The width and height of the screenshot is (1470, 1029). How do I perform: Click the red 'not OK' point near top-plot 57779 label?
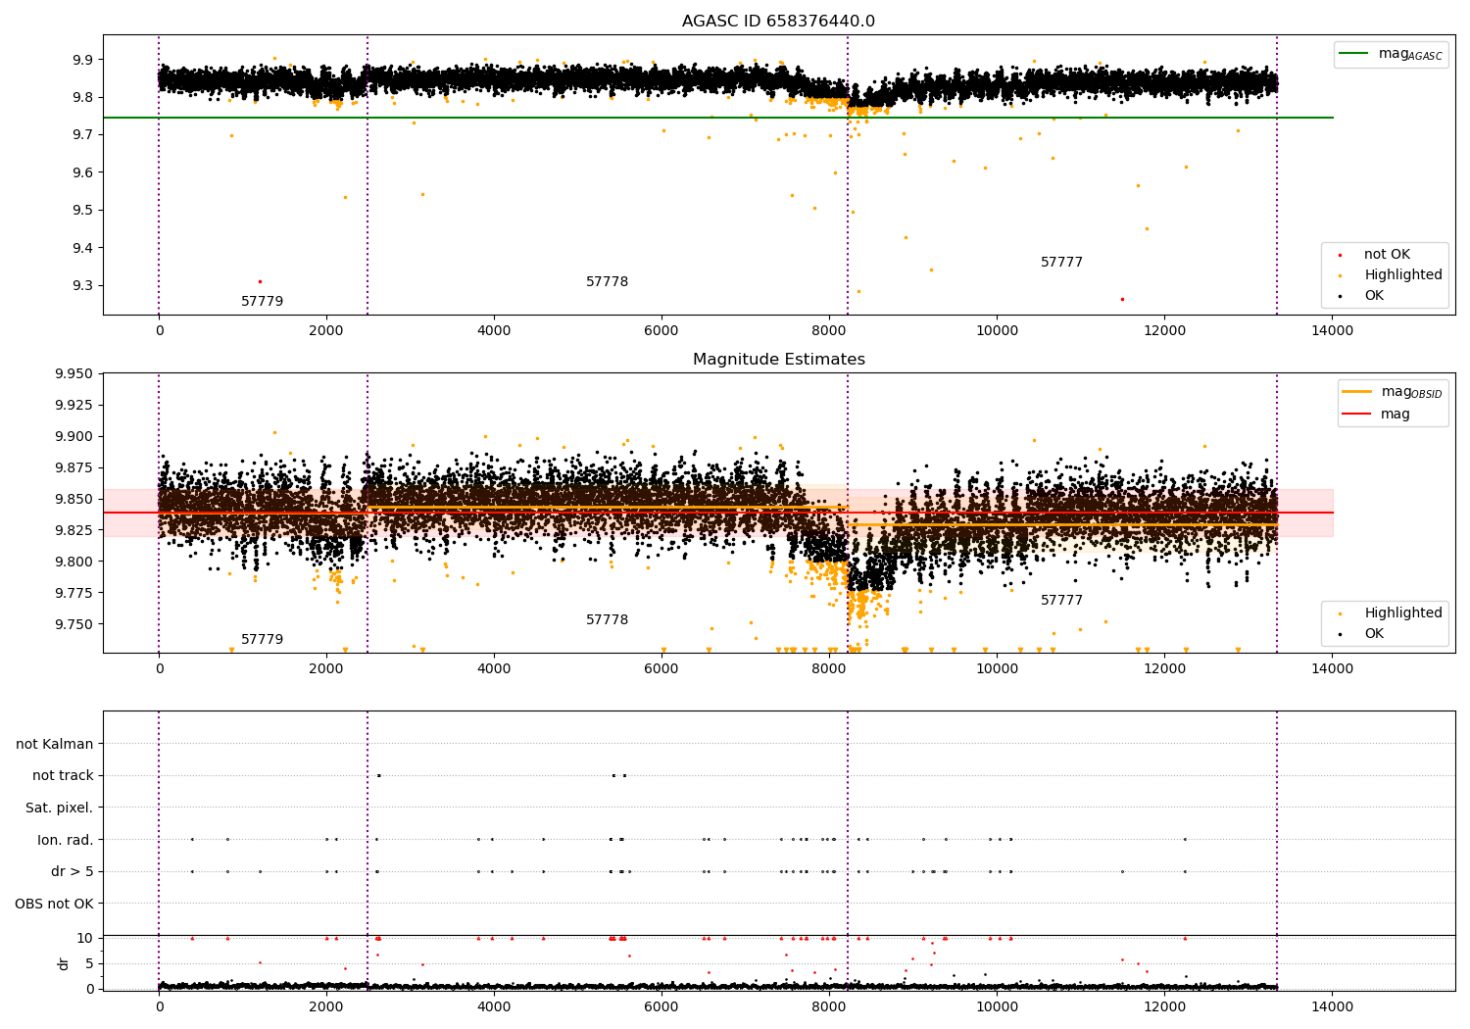coord(260,281)
